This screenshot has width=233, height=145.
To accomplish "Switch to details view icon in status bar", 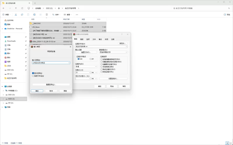I will (x=227, y=143).
